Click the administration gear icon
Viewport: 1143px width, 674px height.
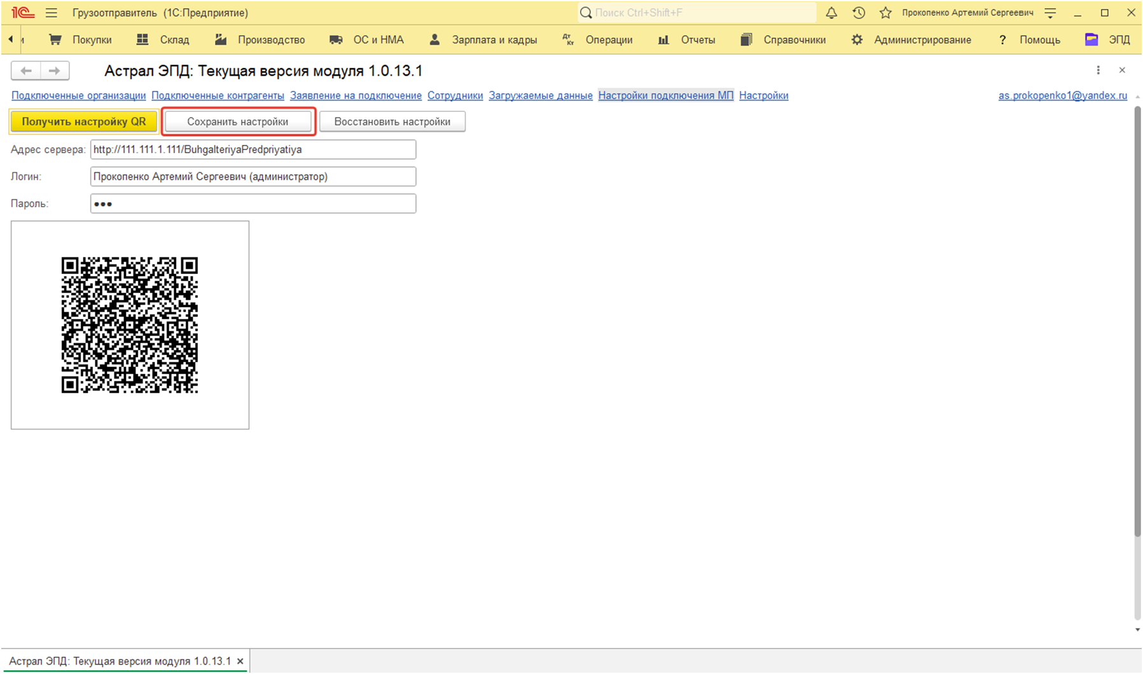pyautogui.click(x=857, y=39)
